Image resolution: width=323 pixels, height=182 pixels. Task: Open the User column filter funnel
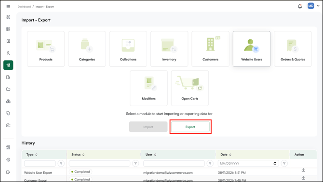[x=210, y=163]
